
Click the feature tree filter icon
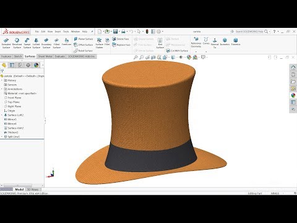tap(2, 71)
